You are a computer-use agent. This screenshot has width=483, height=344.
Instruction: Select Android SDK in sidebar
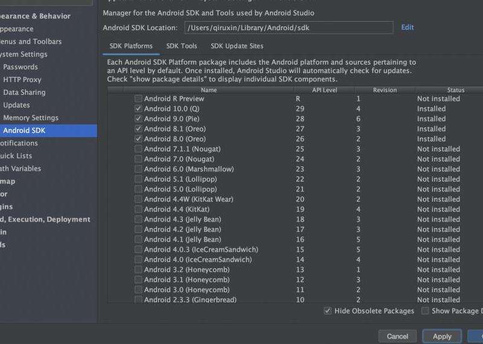point(49,130)
